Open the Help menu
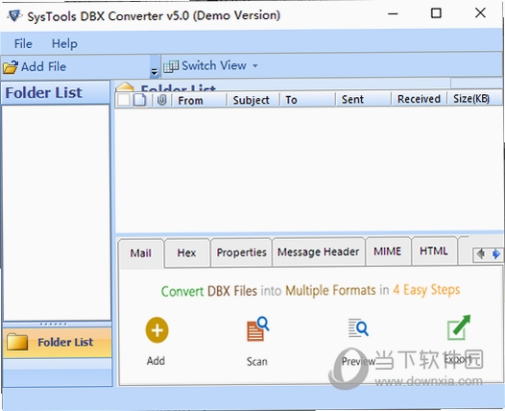The height and width of the screenshot is (411, 505). (64, 43)
